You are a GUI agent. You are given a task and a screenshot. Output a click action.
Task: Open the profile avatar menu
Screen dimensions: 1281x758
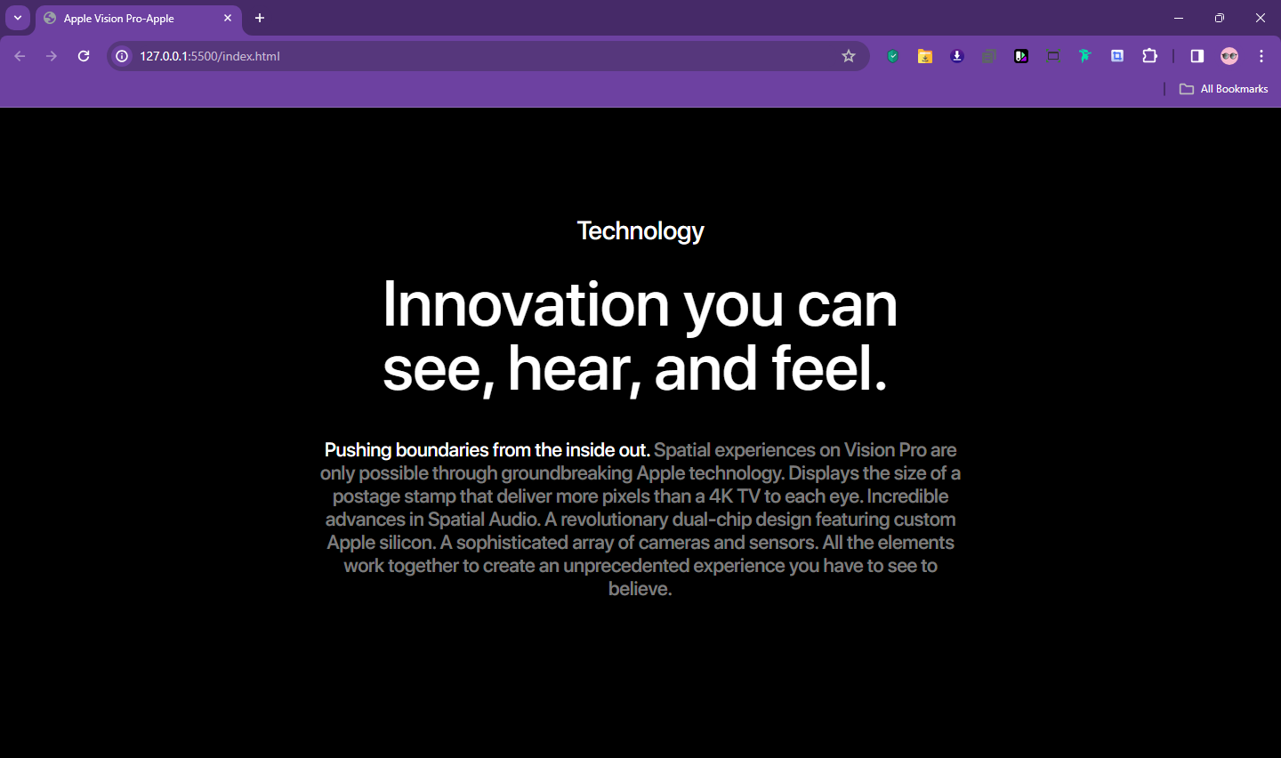point(1229,56)
